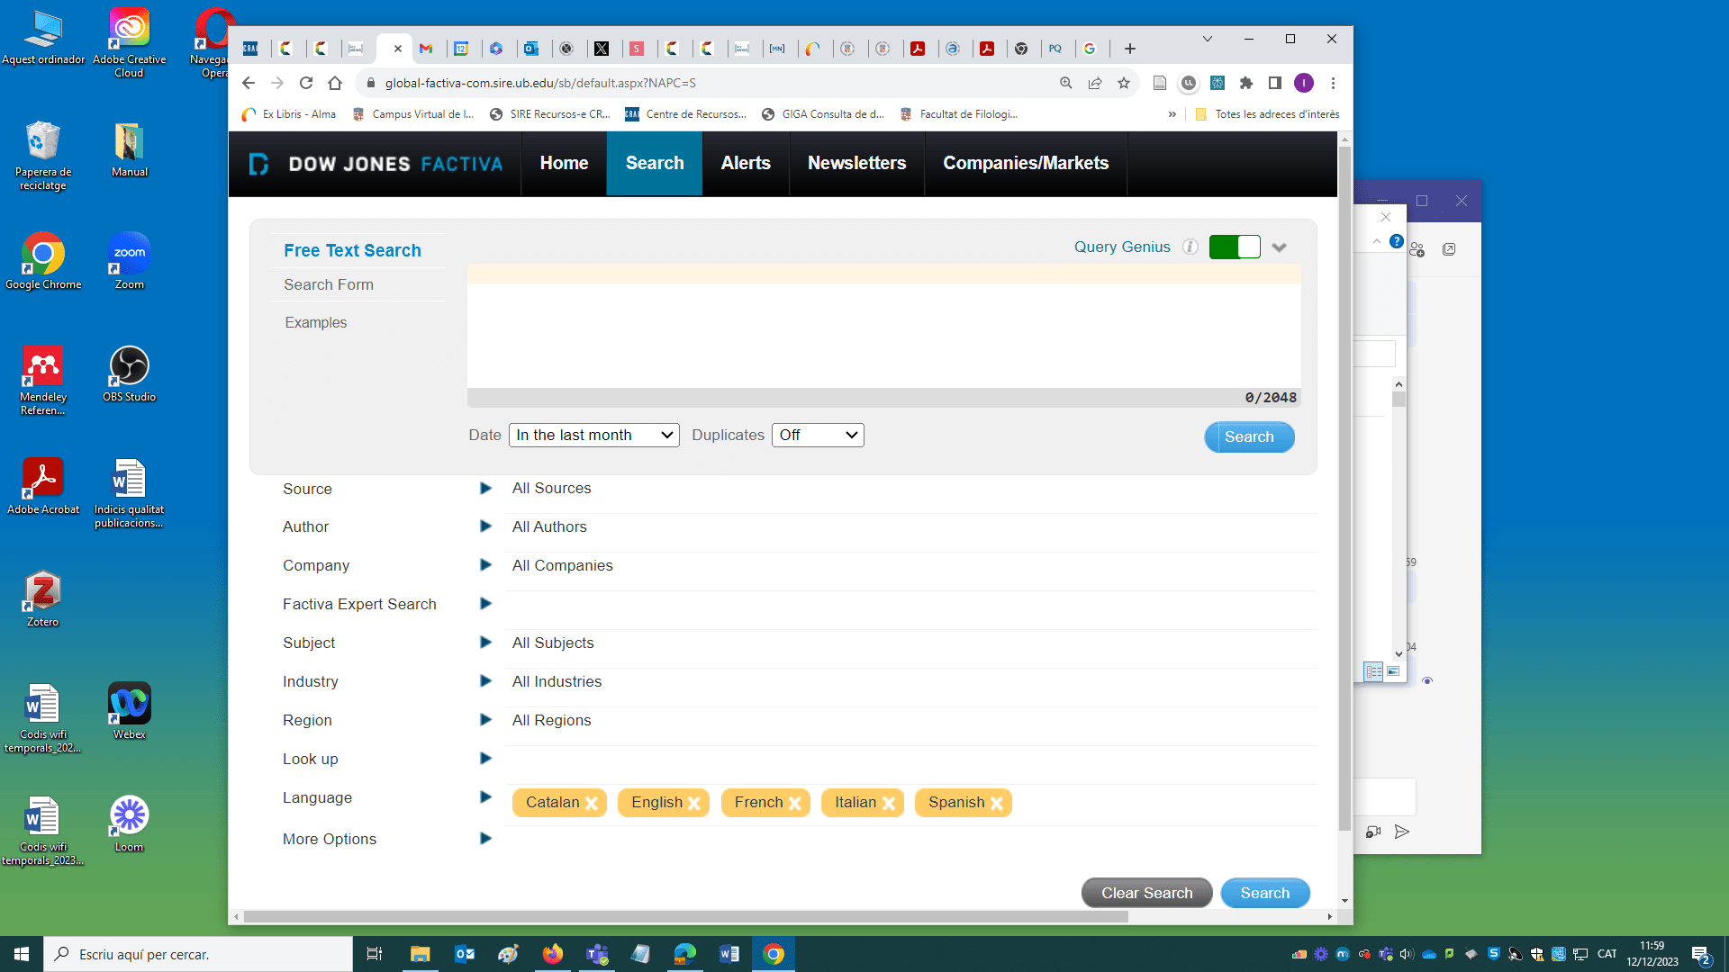Click the Factiva logo icon
The height and width of the screenshot is (972, 1729).
click(x=258, y=164)
